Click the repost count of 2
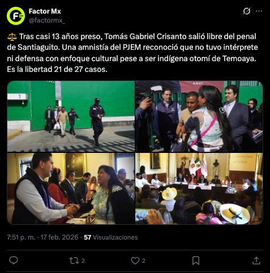This screenshot has width=270, height=273. point(83,261)
